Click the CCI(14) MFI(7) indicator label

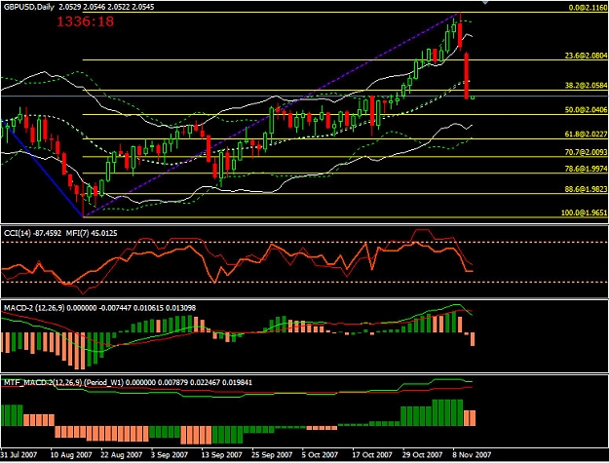coord(60,233)
